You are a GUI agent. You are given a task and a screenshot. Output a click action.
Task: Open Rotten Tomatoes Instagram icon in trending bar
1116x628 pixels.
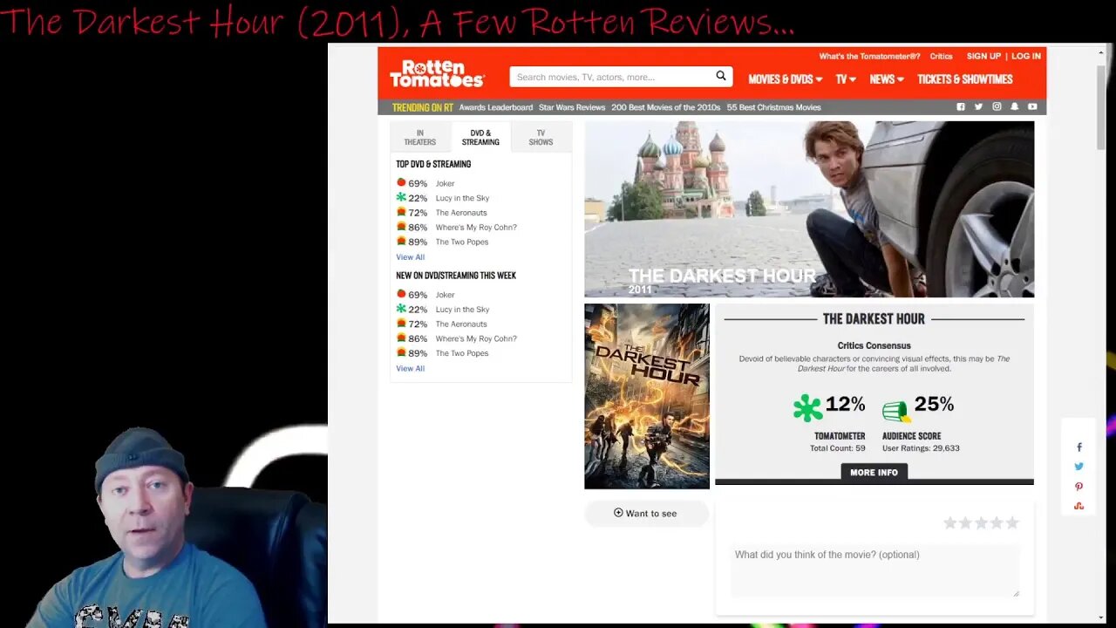tap(997, 107)
